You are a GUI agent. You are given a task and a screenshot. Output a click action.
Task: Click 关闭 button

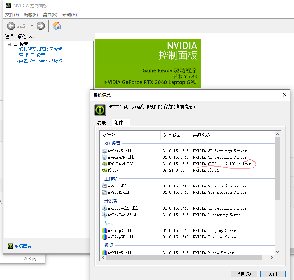pos(273,274)
